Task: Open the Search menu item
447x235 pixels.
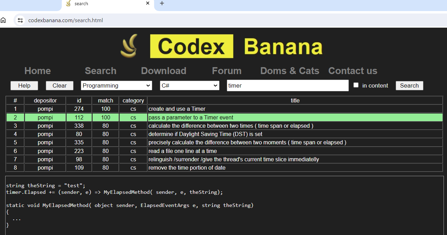Action: pyautogui.click(x=101, y=71)
